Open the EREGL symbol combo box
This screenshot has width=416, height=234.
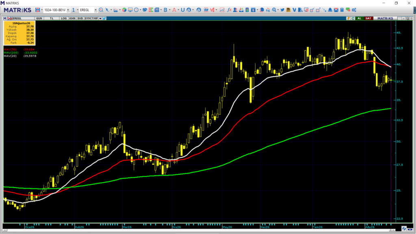(88, 10)
